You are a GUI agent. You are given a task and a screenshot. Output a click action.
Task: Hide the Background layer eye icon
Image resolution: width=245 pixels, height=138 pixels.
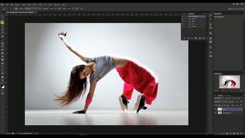(x=215, y=113)
